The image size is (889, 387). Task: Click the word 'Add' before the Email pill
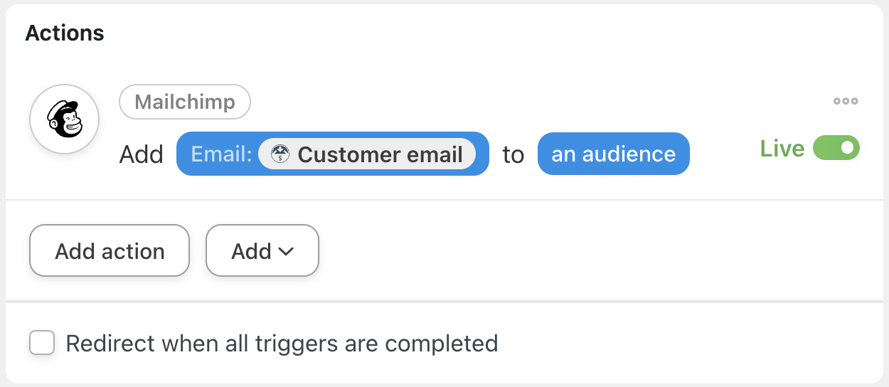[x=142, y=154]
